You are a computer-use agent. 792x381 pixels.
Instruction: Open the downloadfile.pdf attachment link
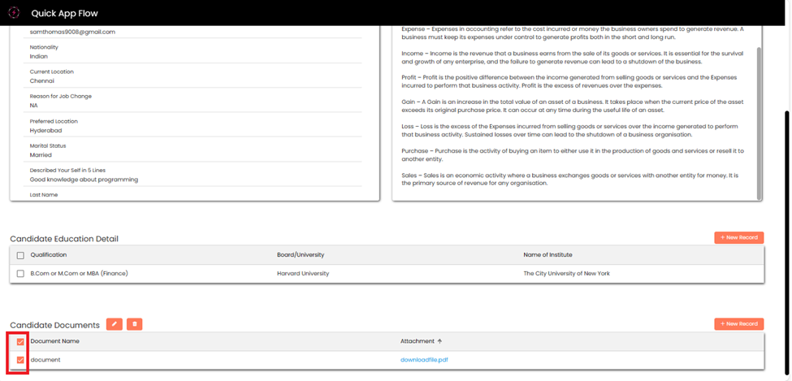pos(424,360)
